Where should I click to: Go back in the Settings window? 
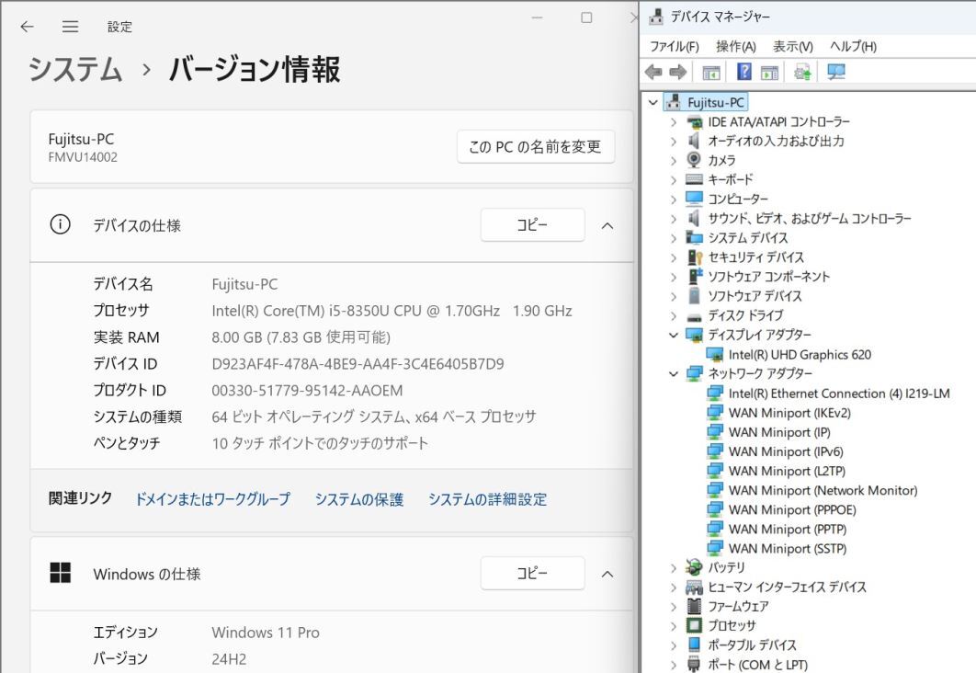pyautogui.click(x=27, y=26)
